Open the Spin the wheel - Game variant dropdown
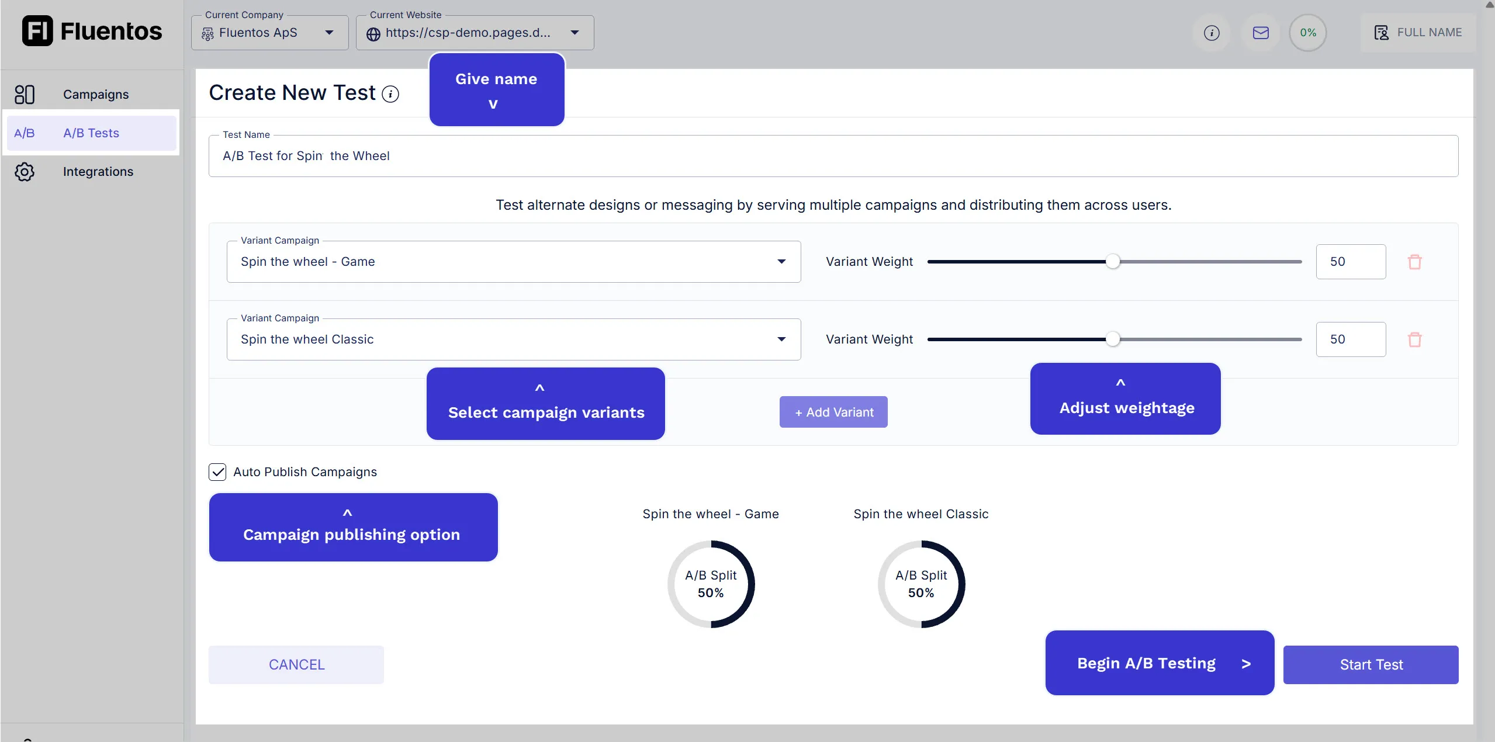 point(781,262)
